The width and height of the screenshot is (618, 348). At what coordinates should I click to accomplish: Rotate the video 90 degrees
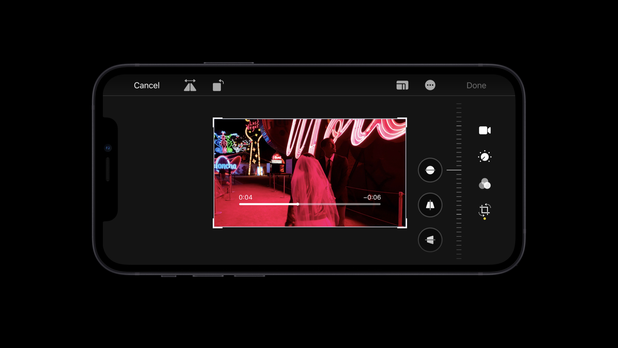click(x=218, y=85)
